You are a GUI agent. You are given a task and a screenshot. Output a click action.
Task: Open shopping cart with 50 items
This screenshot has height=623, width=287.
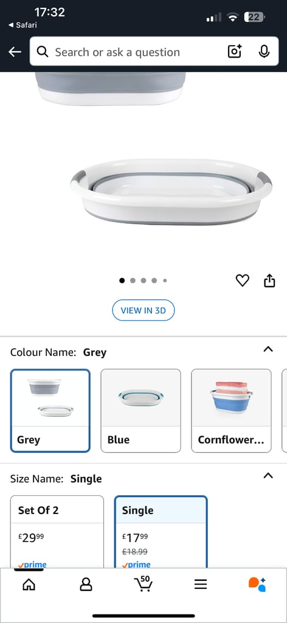click(x=143, y=583)
